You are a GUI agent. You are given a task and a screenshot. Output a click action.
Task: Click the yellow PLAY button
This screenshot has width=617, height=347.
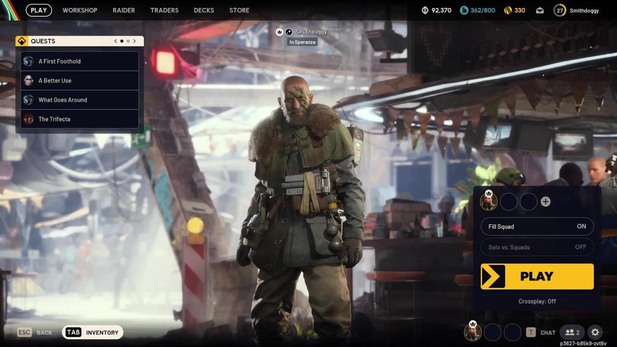point(537,276)
